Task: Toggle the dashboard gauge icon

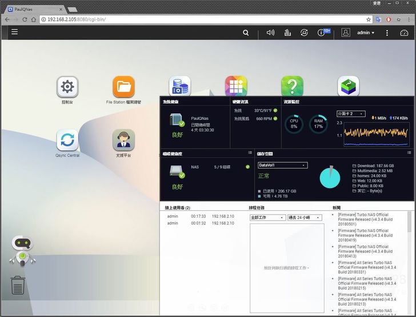Action: click(x=405, y=33)
